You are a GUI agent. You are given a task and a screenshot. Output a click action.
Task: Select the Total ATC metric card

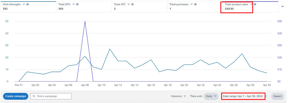(x=139, y=7)
